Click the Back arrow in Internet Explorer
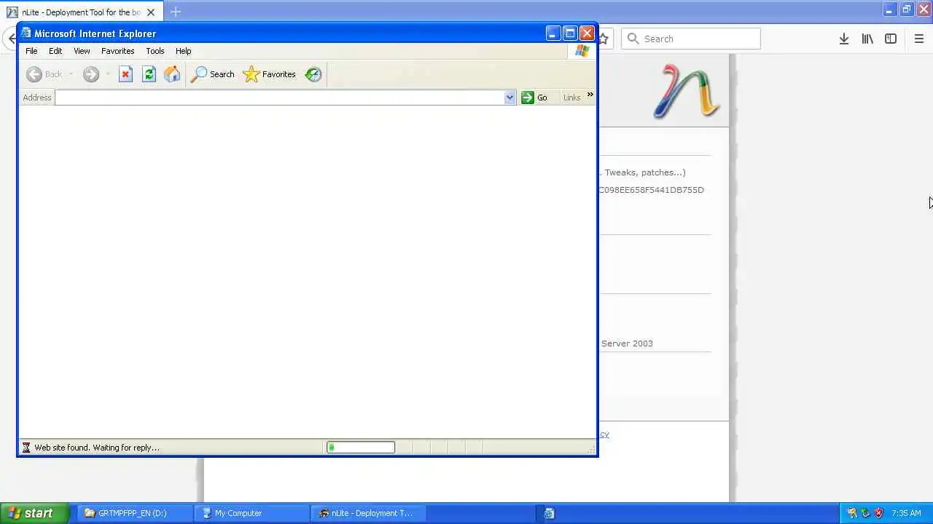This screenshot has height=524, width=933. [x=34, y=74]
